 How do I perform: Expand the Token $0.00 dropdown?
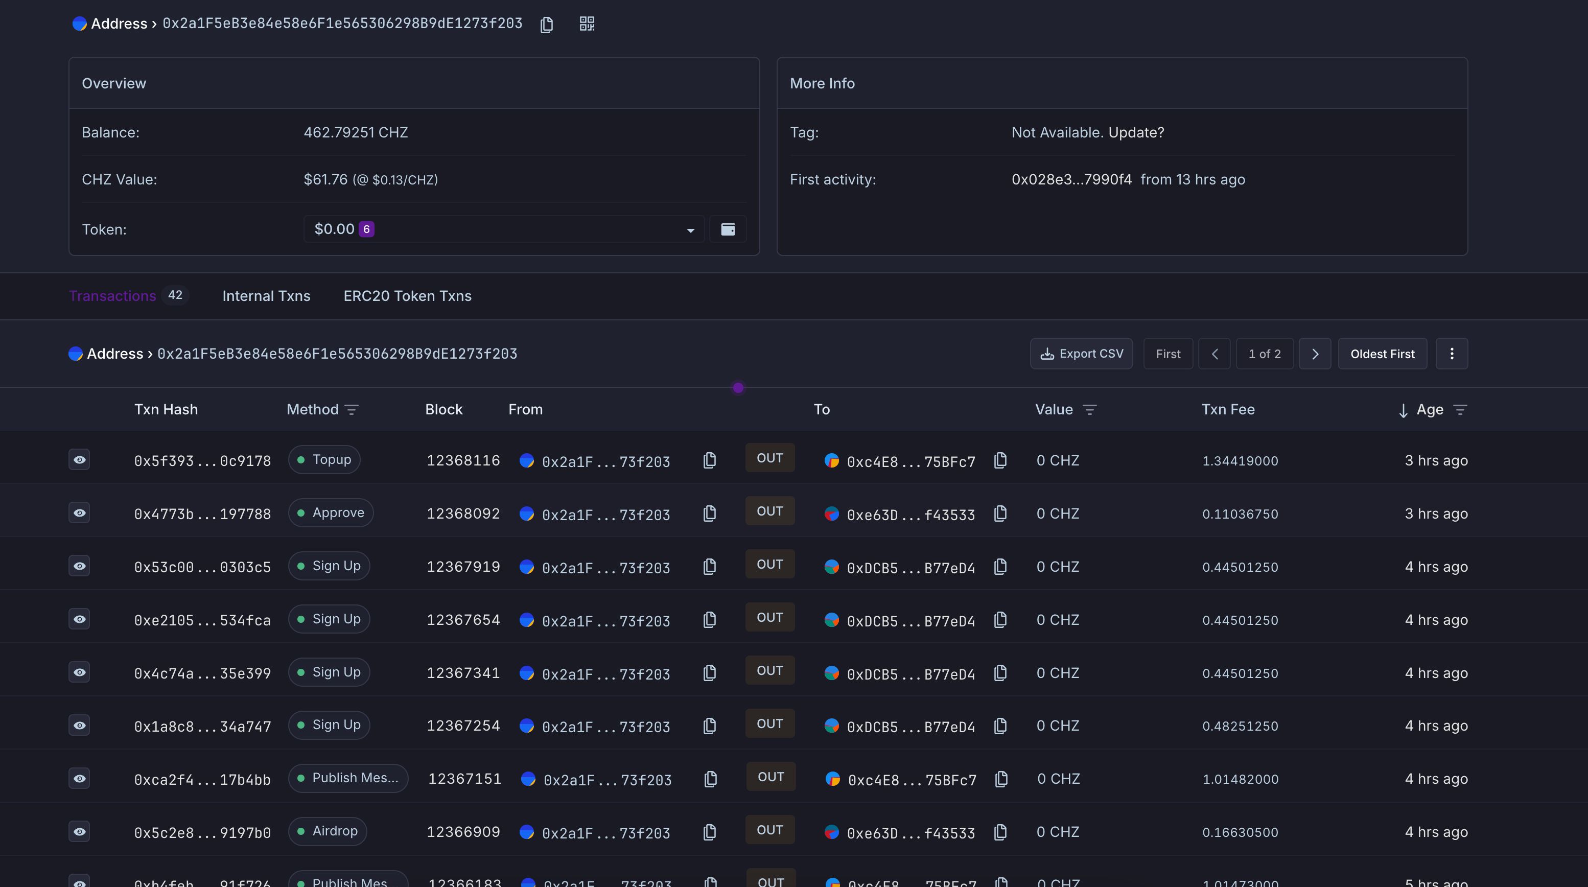pyautogui.click(x=504, y=229)
